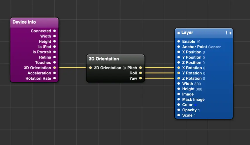This screenshot has height=145, width=250.
Task: Click the Image input port
Action: (179, 94)
